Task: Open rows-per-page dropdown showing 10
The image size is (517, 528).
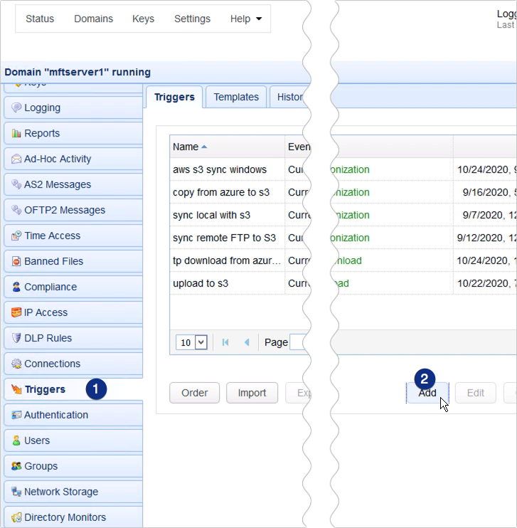Action: click(201, 342)
